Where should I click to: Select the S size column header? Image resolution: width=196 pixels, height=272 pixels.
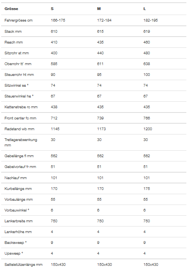pyautogui.click(x=52, y=9)
